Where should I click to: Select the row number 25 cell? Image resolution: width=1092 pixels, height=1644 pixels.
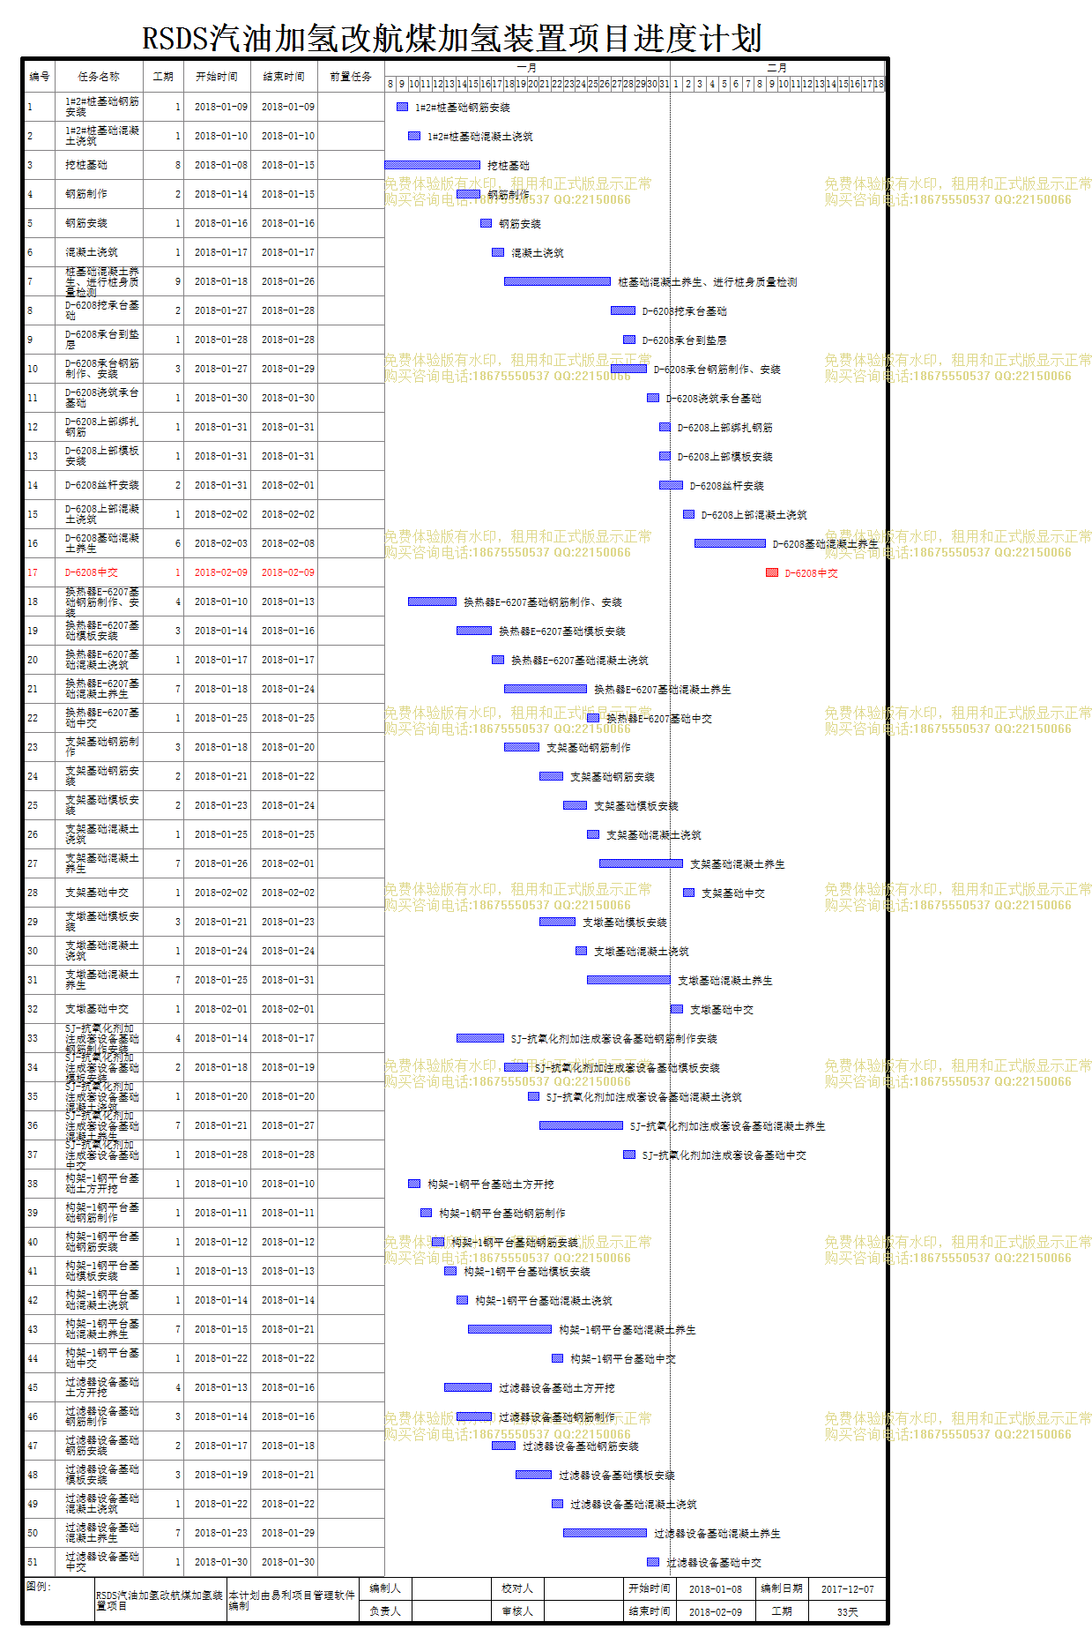coord(40,805)
